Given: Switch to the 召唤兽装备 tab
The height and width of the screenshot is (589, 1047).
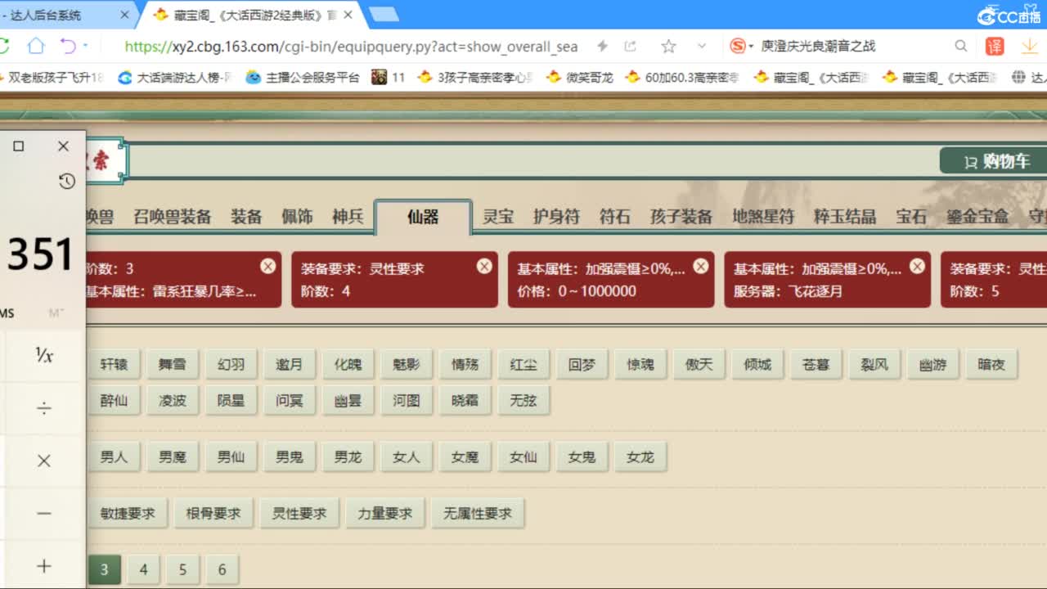Looking at the screenshot, I should [172, 217].
